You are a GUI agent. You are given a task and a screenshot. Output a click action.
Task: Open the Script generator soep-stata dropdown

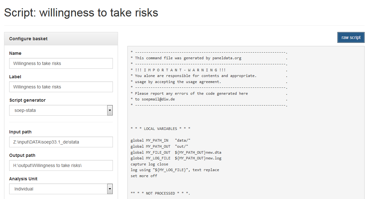click(61, 110)
